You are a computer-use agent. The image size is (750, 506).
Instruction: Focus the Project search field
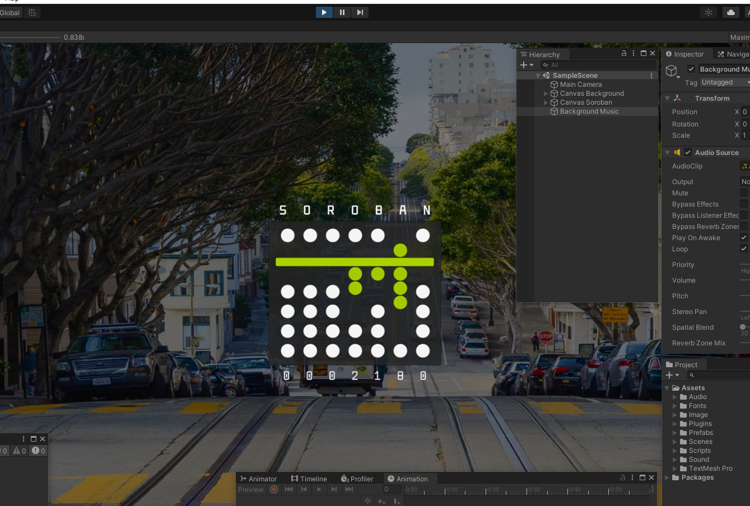coord(719,375)
